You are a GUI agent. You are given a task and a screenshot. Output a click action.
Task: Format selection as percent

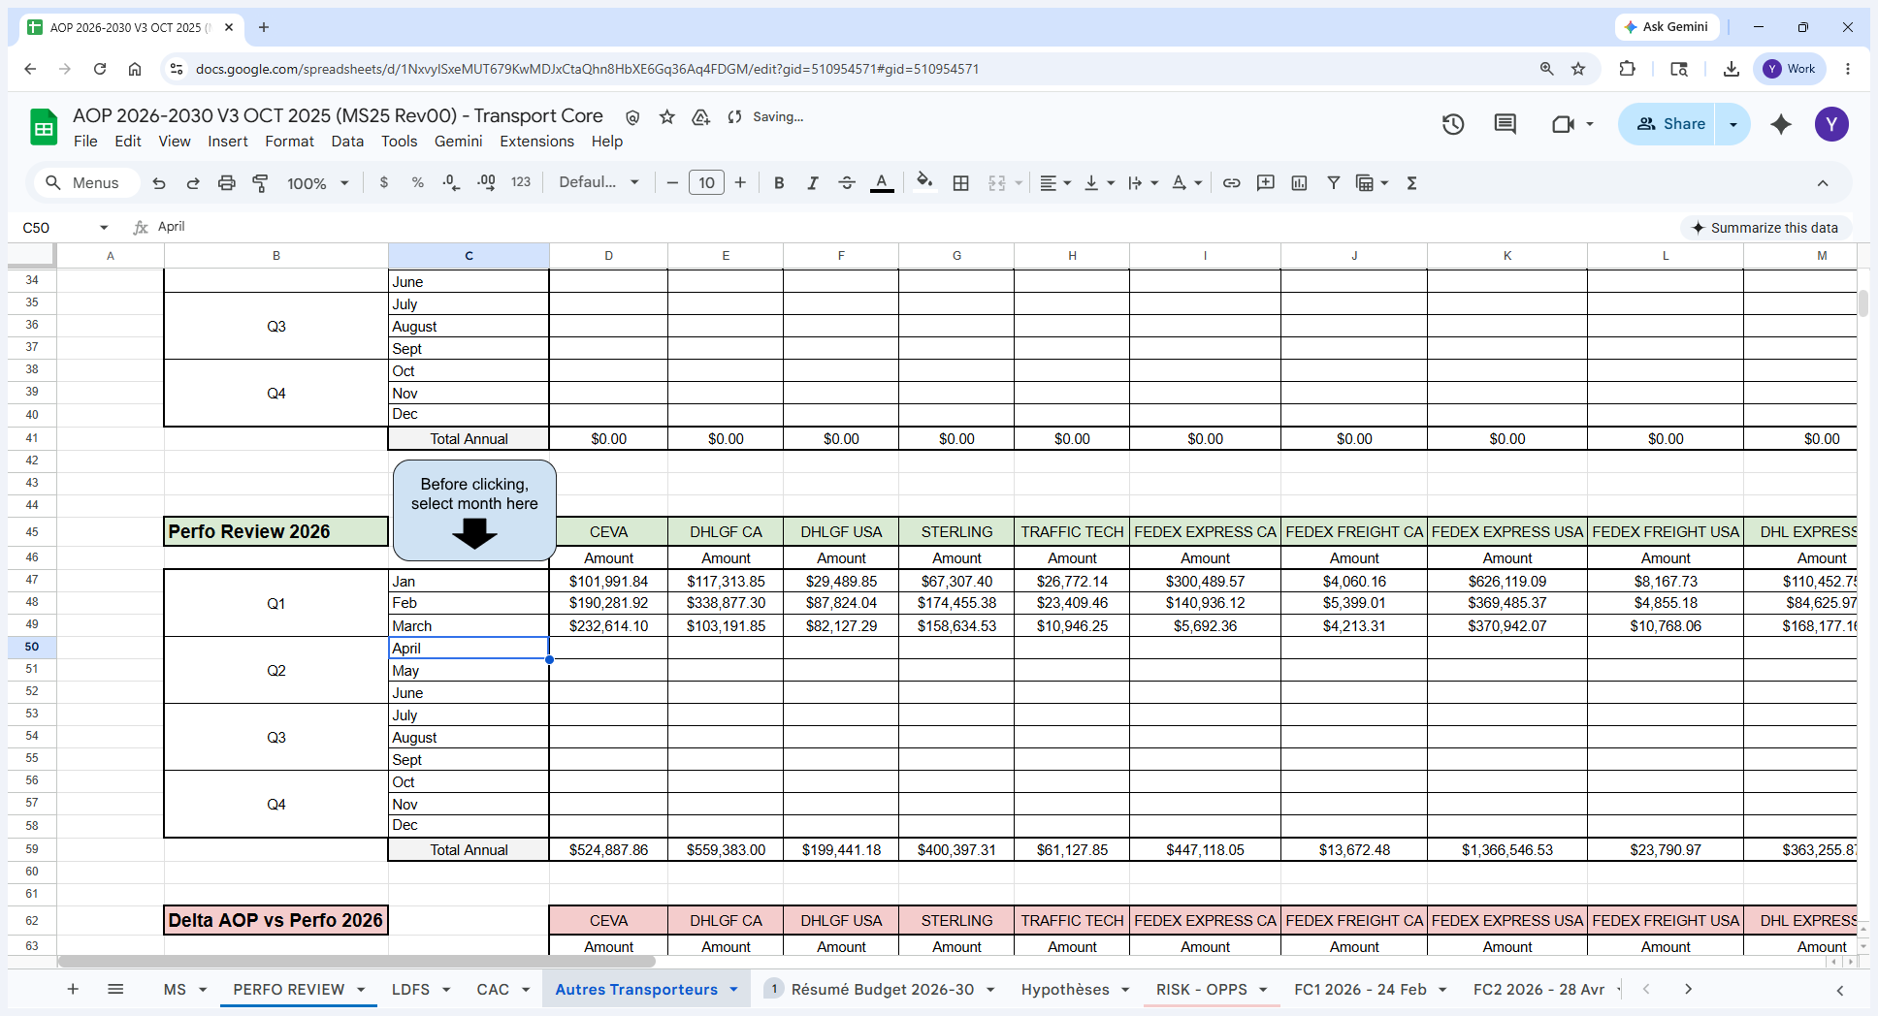point(418,182)
